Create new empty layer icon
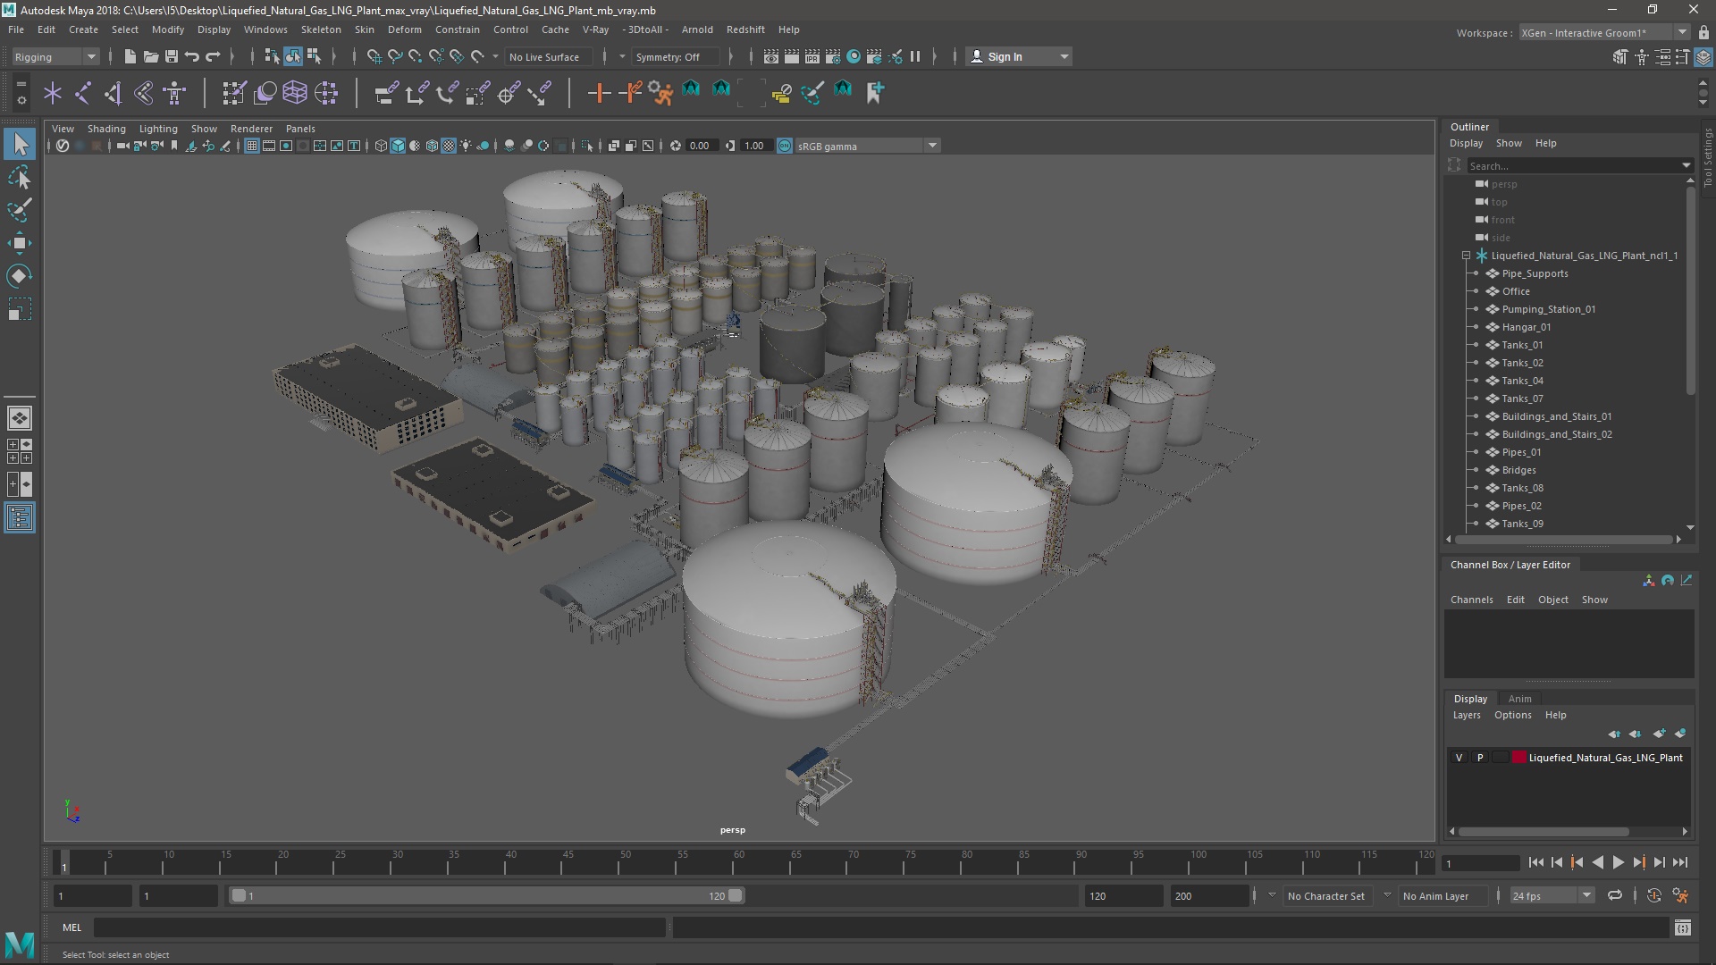This screenshot has height=965, width=1716. [1659, 734]
